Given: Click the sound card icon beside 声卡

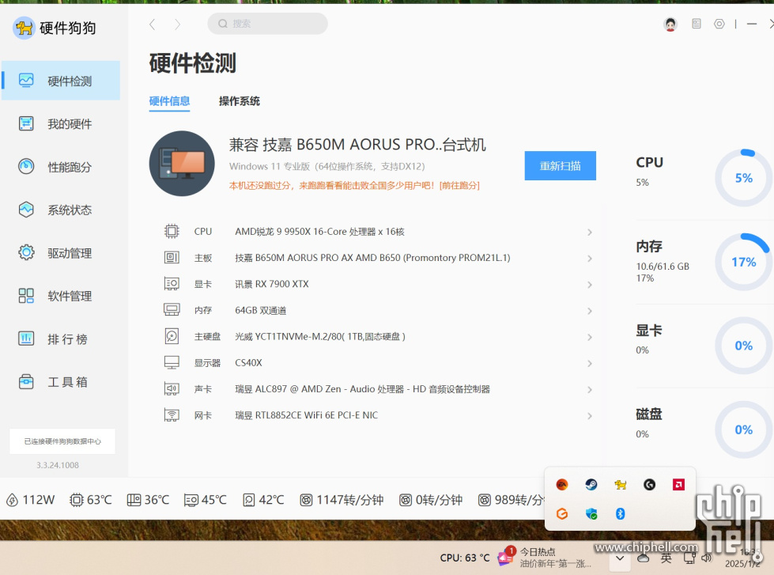Looking at the screenshot, I should click(172, 389).
